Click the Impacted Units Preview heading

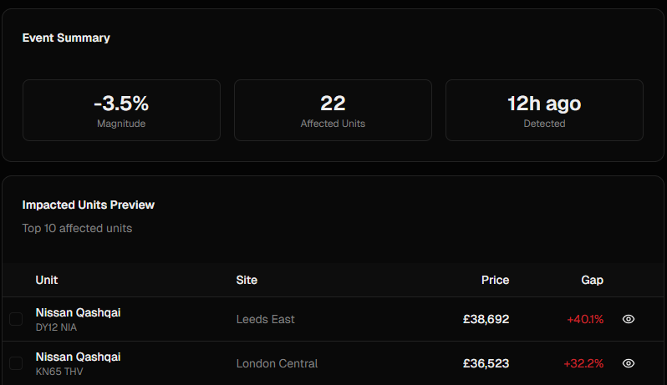pyautogui.click(x=88, y=205)
